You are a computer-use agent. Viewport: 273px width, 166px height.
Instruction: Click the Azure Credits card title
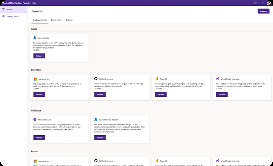point(43,38)
